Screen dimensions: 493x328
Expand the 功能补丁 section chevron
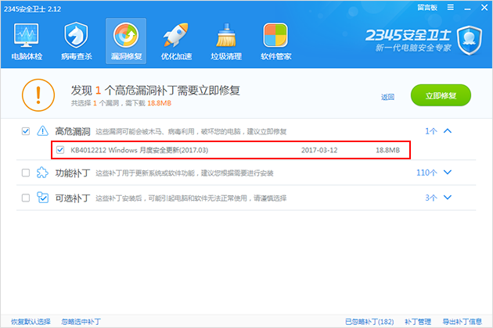tap(448, 172)
